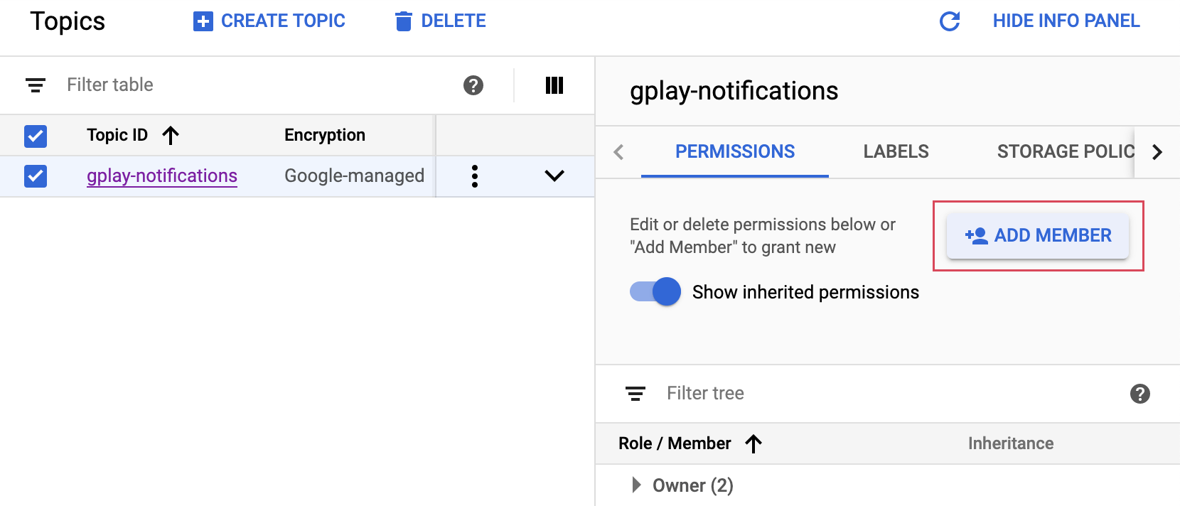Click the Topic ID sort arrow
The width and height of the screenshot is (1180, 506).
coord(171,135)
